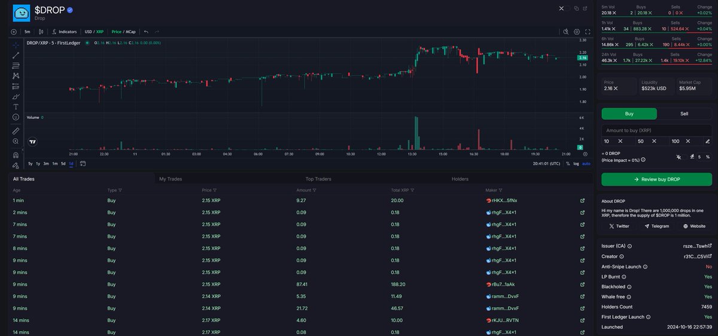
Task: Switch chart display to MCap
Action: (130, 32)
